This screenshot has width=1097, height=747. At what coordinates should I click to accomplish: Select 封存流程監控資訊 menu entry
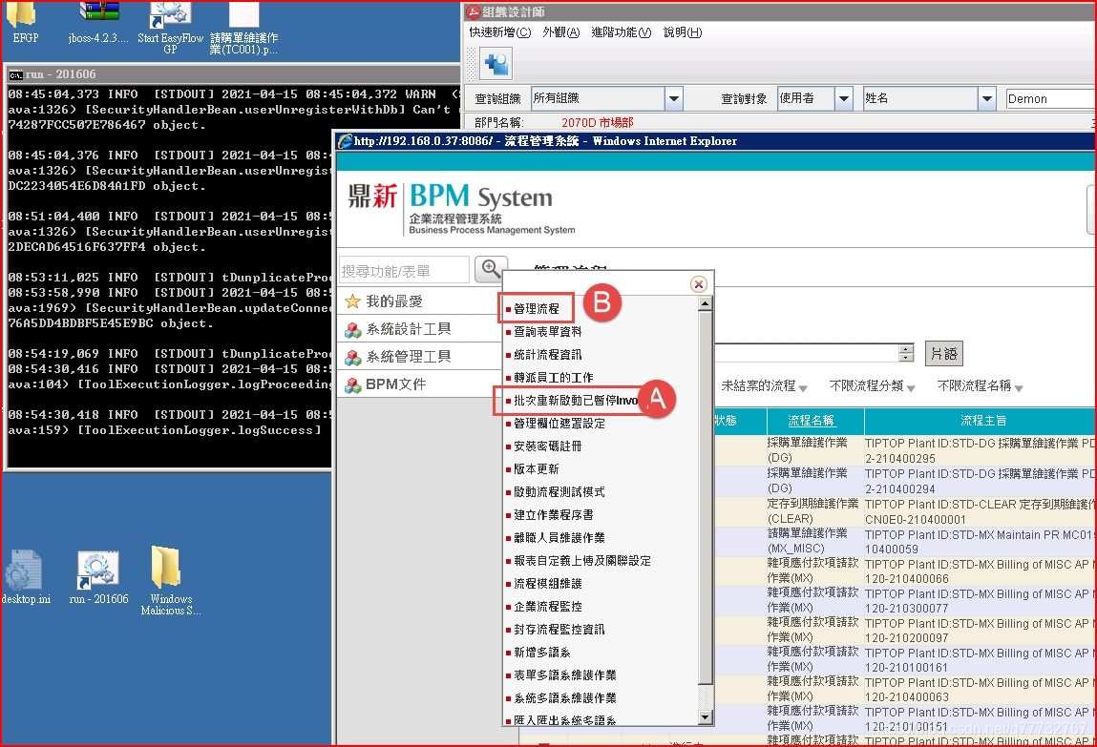[559, 630]
